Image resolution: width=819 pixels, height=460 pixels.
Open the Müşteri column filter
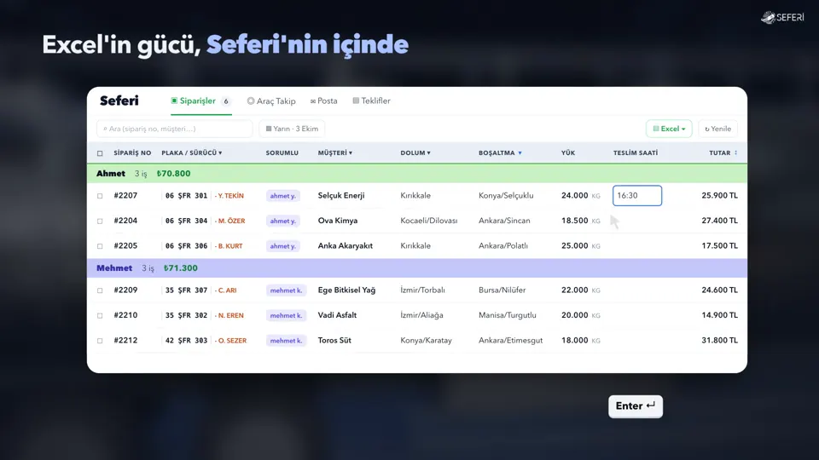351,152
